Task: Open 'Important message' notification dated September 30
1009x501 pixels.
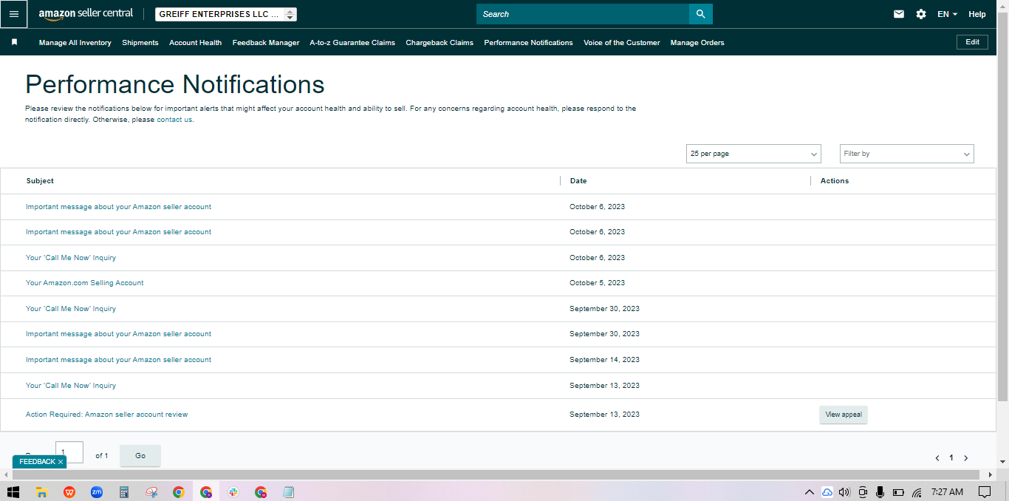Action: click(118, 334)
